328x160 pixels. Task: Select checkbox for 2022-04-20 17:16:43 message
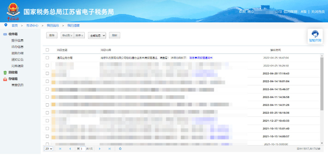tap(47, 73)
